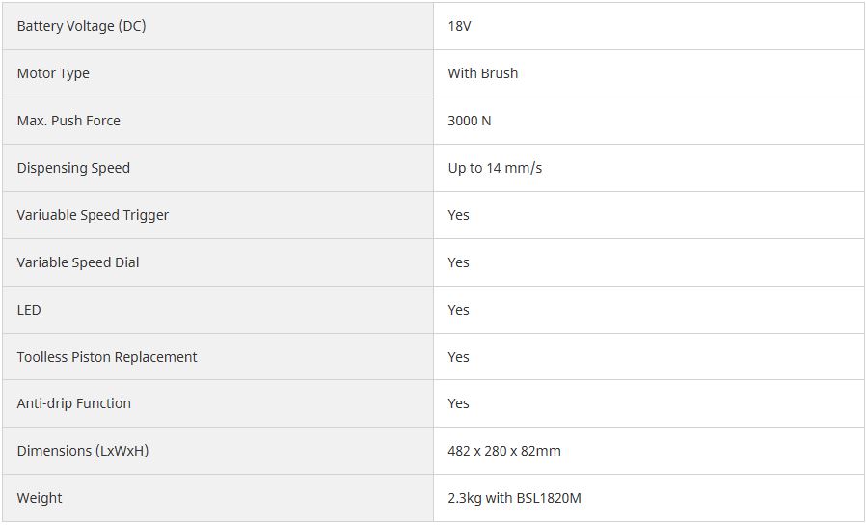
Task: Select the 3000 N value cell
Action: [x=470, y=121]
